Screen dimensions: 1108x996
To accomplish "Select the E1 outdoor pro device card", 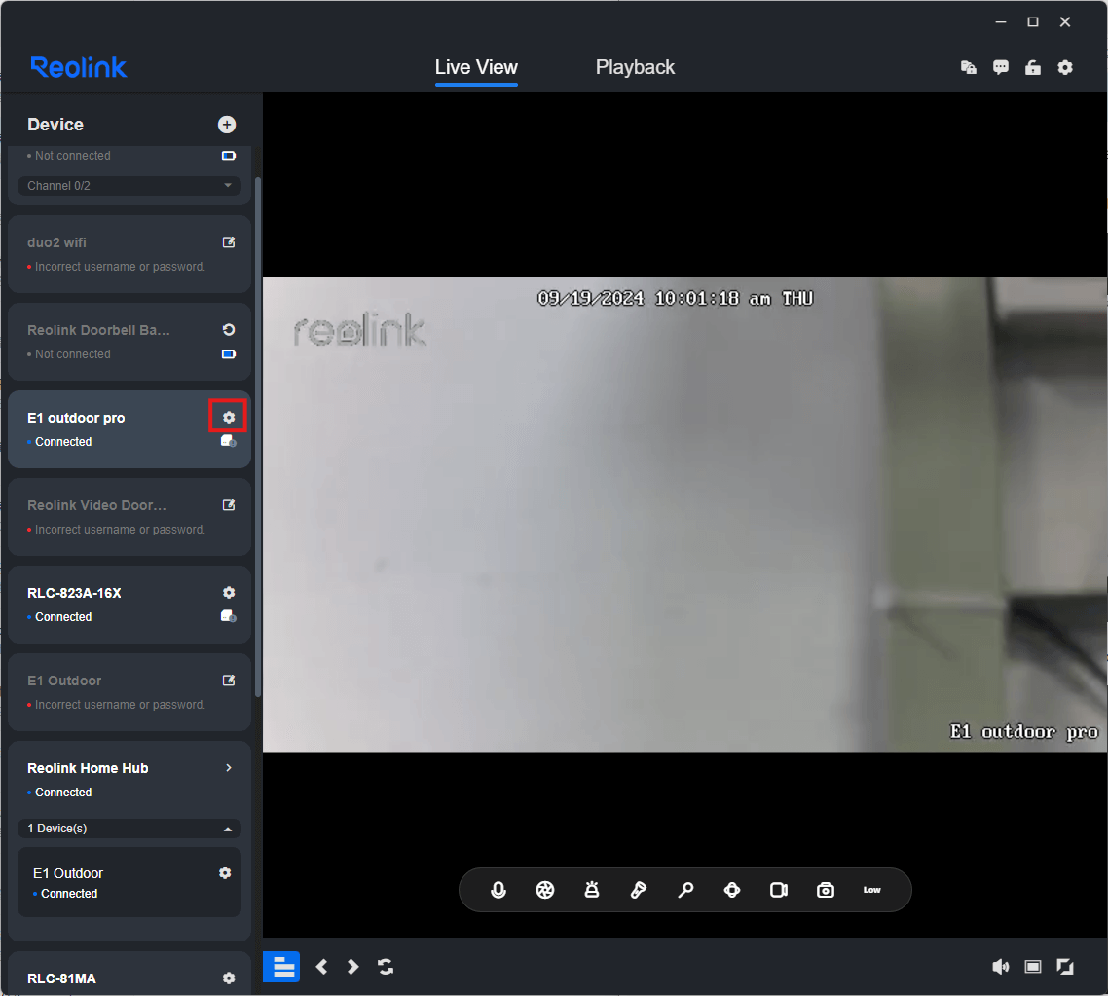I will pyautogui.click(x=129, y=429).
